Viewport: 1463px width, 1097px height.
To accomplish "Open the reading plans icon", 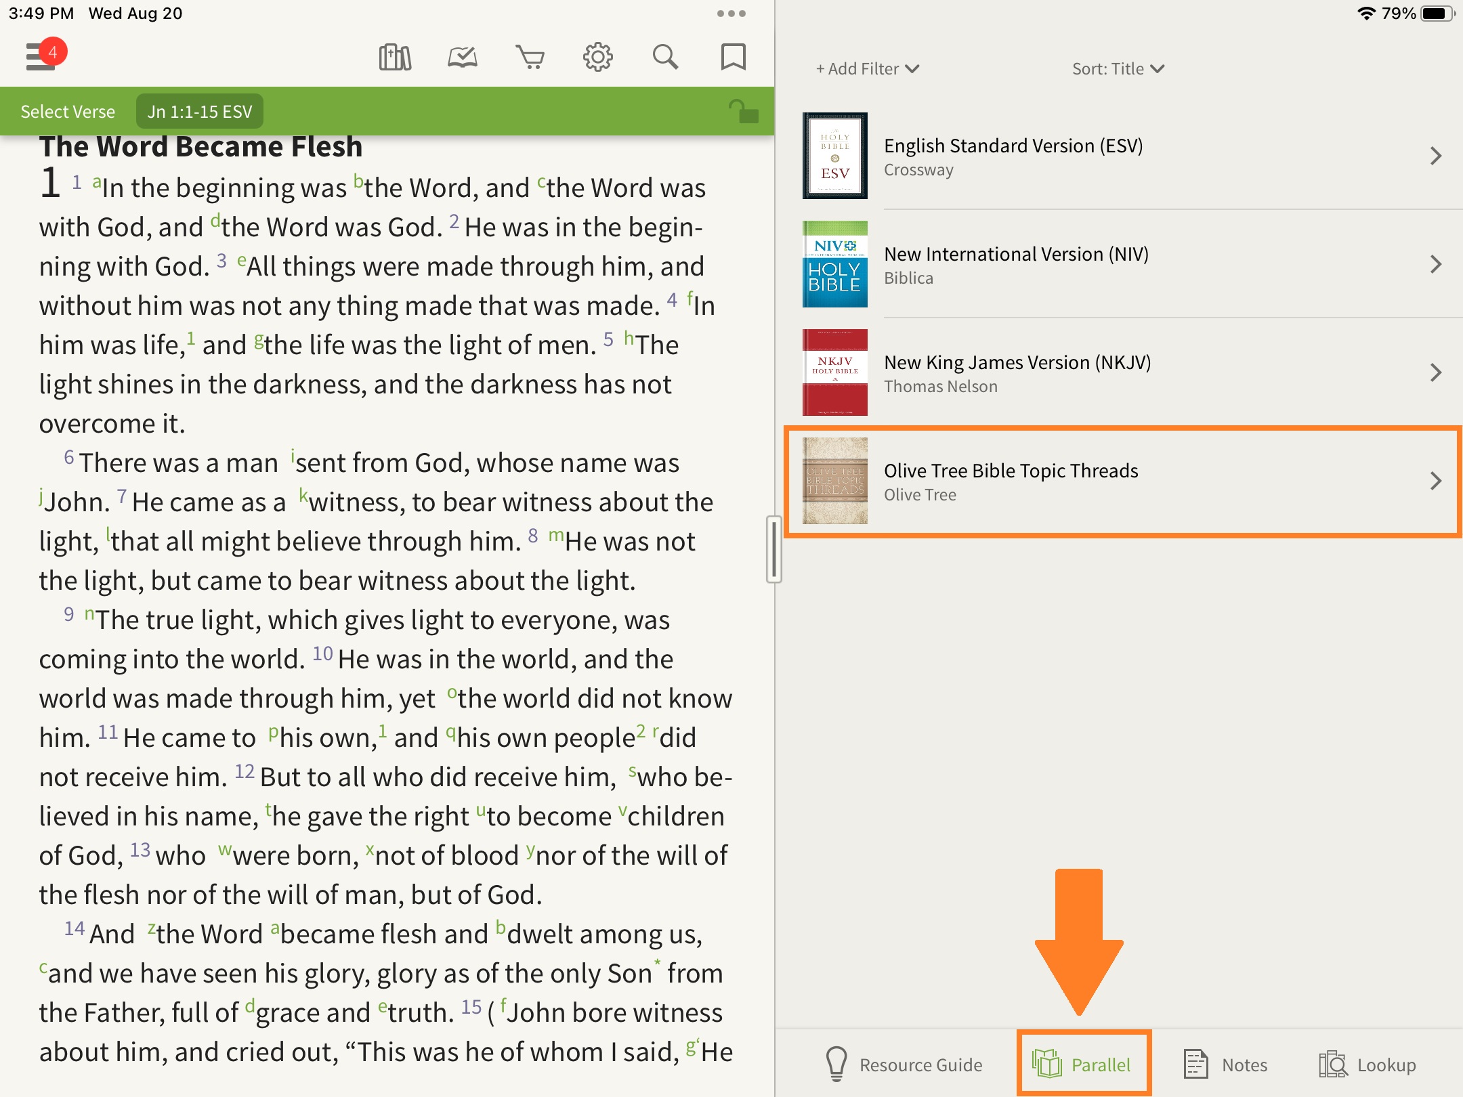I will coord(463,57).
